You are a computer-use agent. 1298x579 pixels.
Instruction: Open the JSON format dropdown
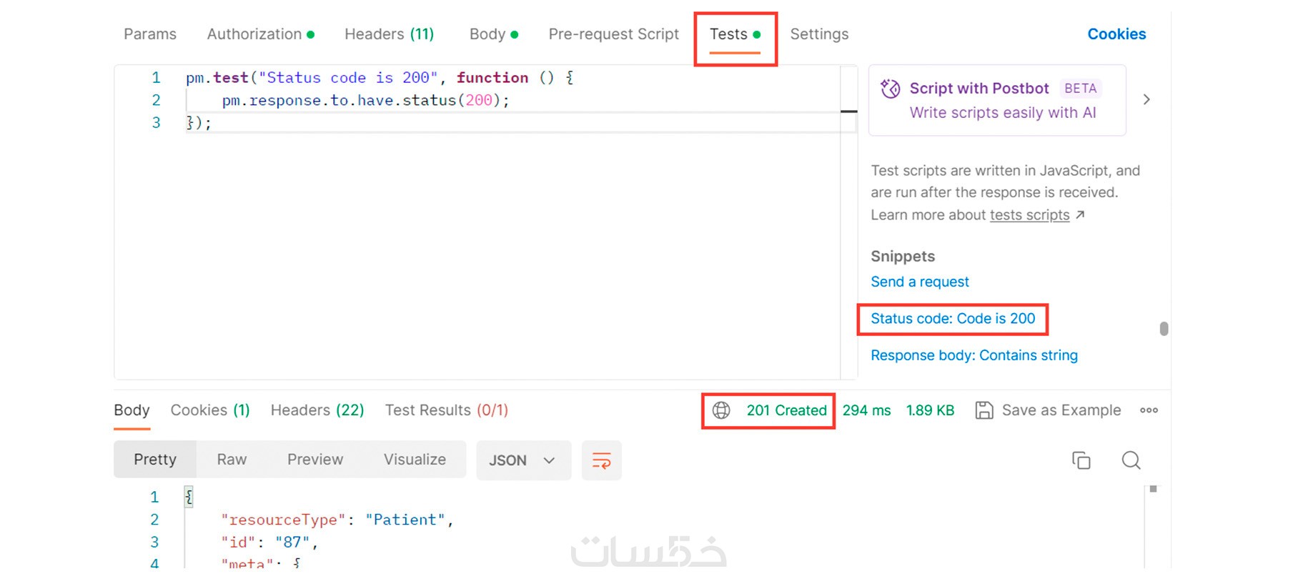coord(522,460)
